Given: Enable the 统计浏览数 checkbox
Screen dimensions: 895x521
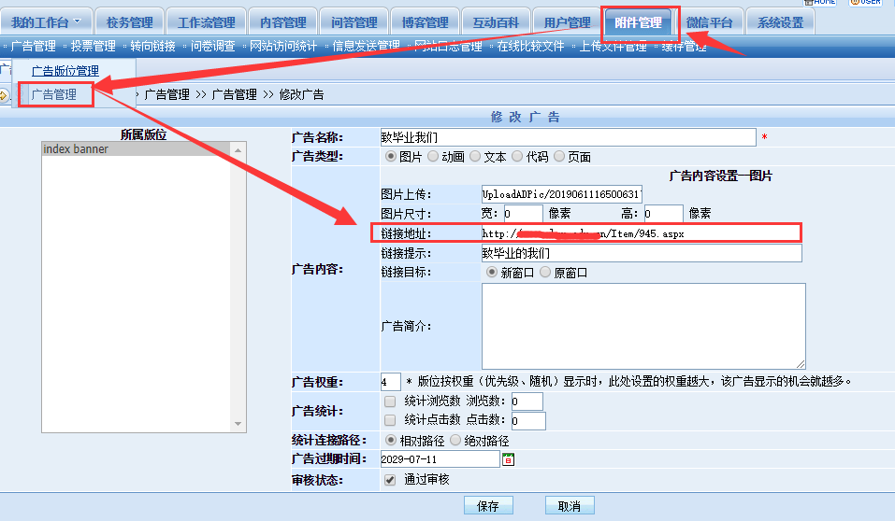Looking at the screenshot, I should coord(390,401).
